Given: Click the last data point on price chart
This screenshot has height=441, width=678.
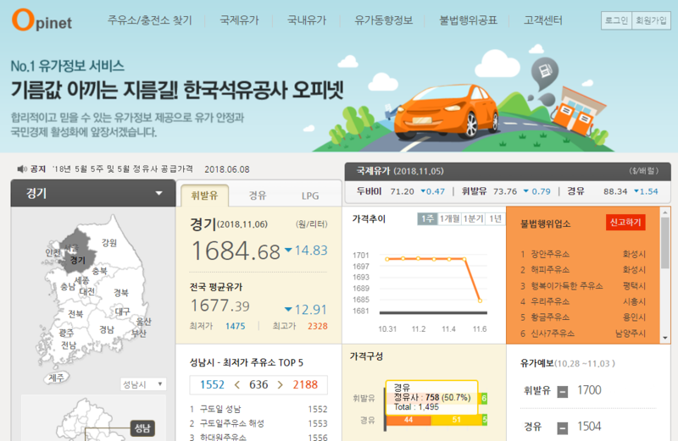Looking at the screenshot, I should click(480, 300).
